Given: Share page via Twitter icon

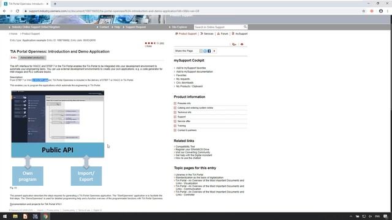Looking at the screenshot, I should [x=205, y=51].
